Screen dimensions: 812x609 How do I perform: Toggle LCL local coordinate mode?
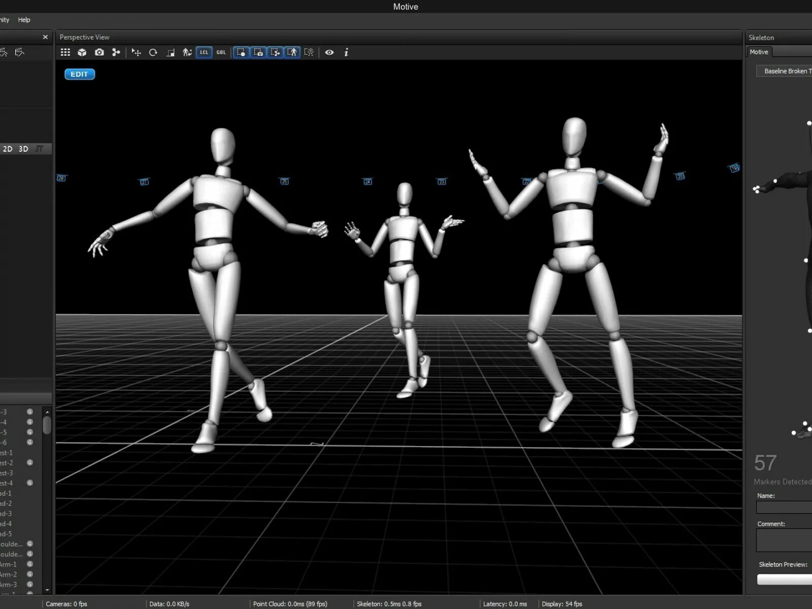pyautogui.click(x=204, y=52)
